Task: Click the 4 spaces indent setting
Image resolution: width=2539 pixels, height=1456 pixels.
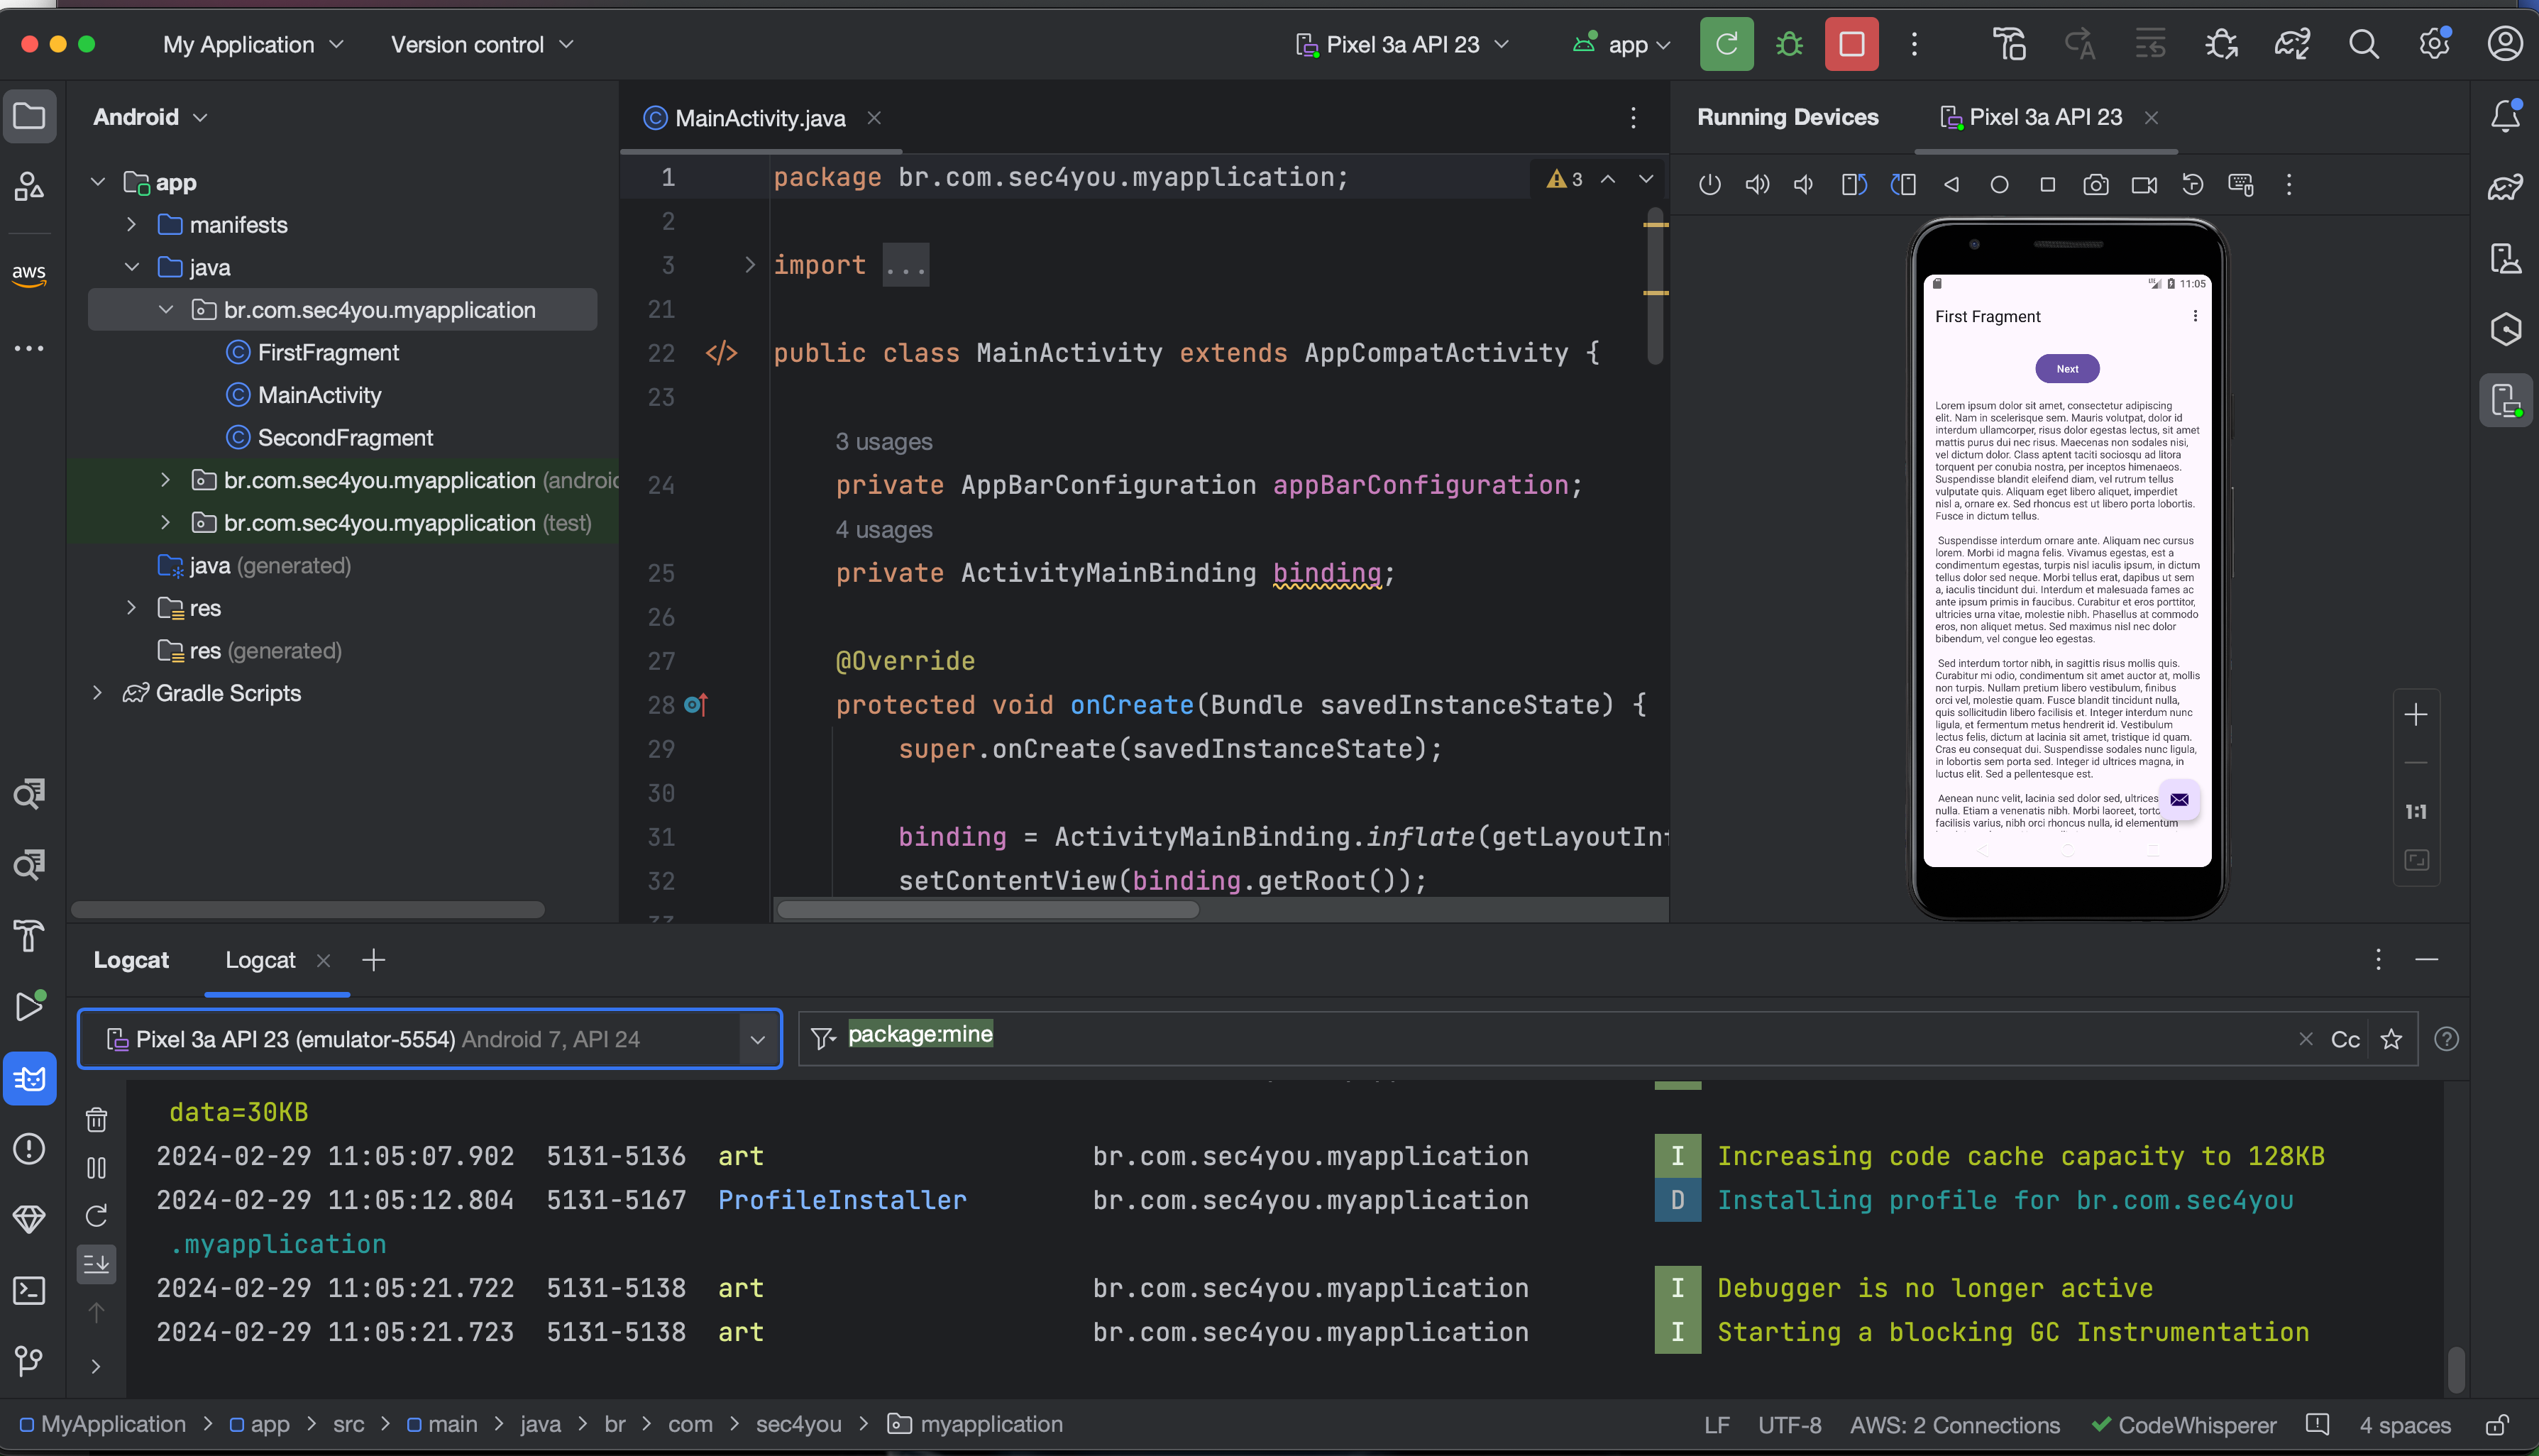Action: pos(2404,1425)
